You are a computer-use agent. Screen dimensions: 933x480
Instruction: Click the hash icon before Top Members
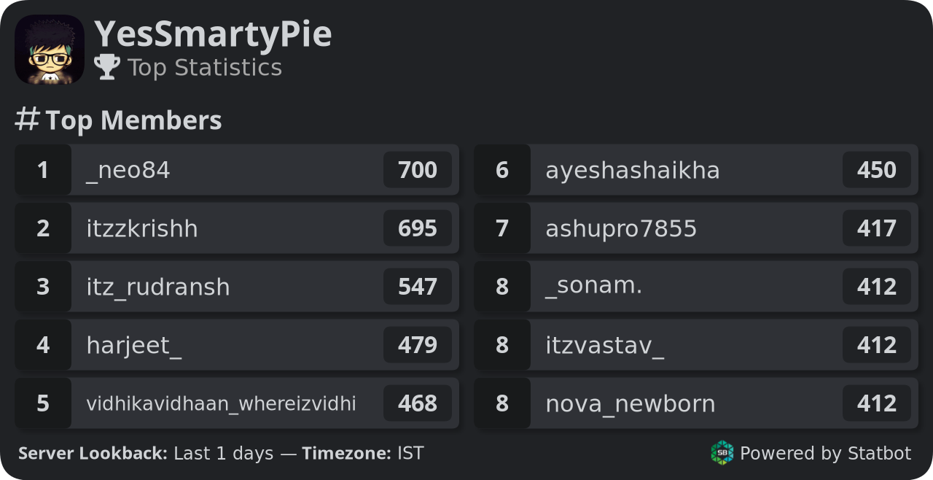pos(27,120)
